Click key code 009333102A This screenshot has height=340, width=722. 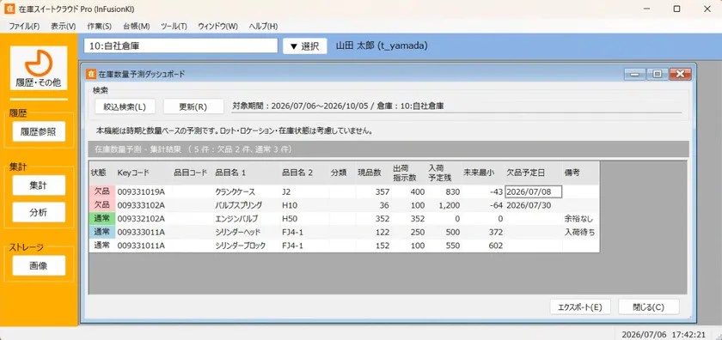point(141,205)
